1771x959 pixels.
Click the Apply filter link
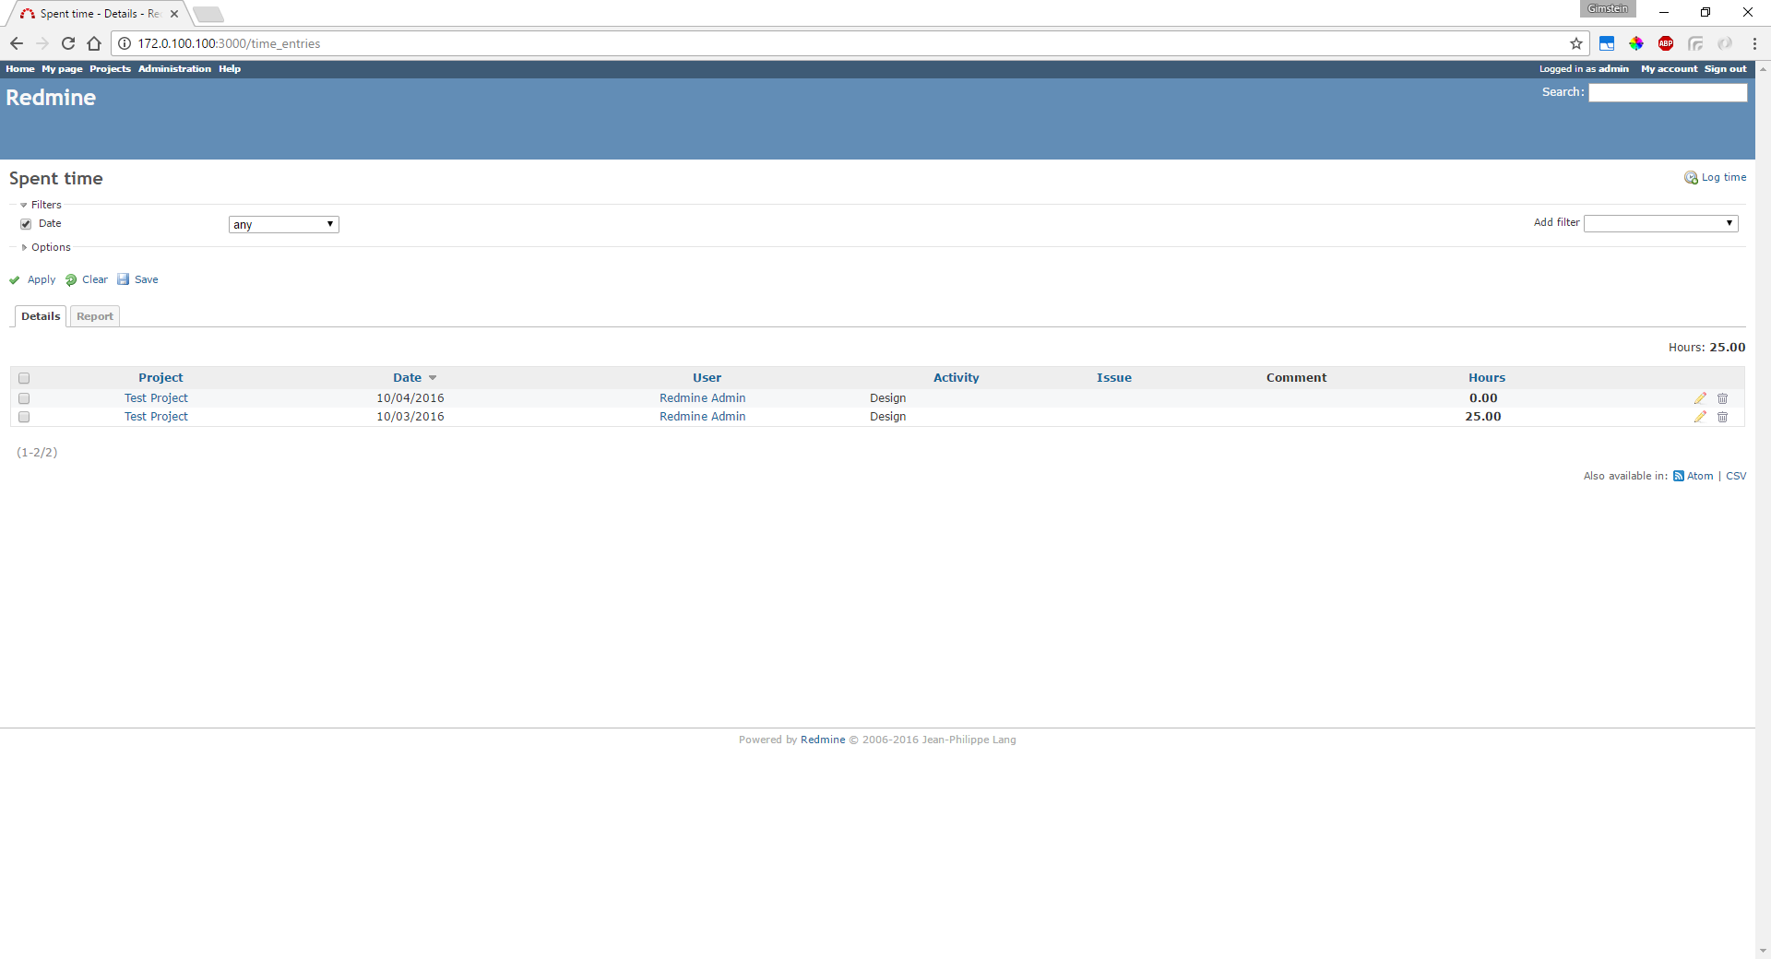pos(41,279)
